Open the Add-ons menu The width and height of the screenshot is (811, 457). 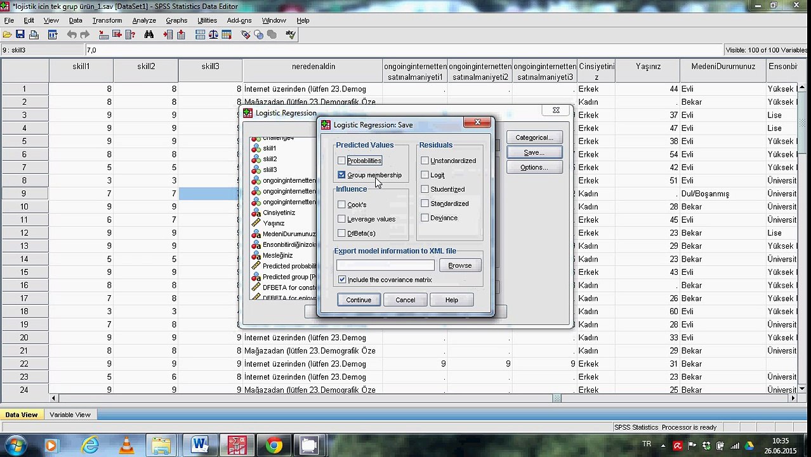(239, 20)
